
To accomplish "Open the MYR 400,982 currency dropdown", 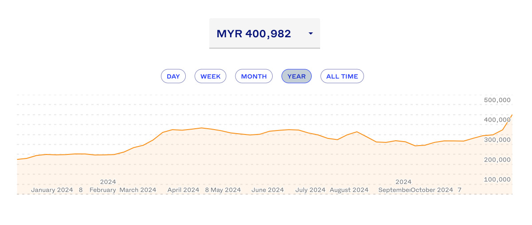I will [x=264, y=33].
